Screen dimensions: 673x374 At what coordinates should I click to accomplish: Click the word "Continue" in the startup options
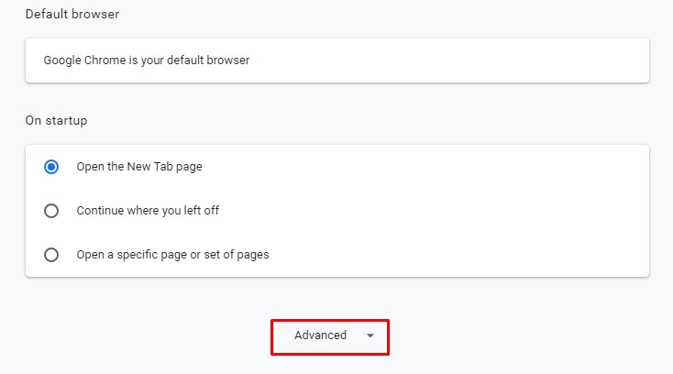tap(100, 211)
